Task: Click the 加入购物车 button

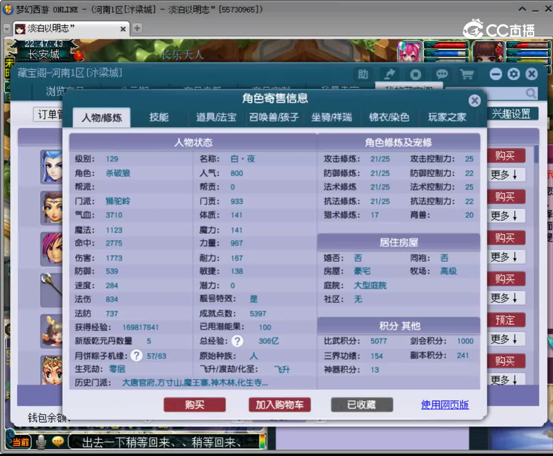Action: pos(280,405)
